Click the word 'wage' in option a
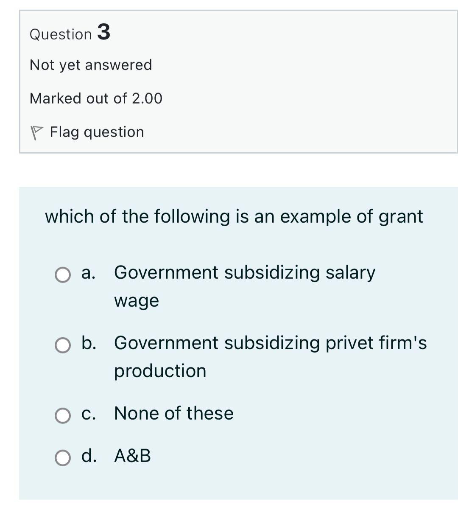Viewport: 458px width, 524px height. pos(136,301)
